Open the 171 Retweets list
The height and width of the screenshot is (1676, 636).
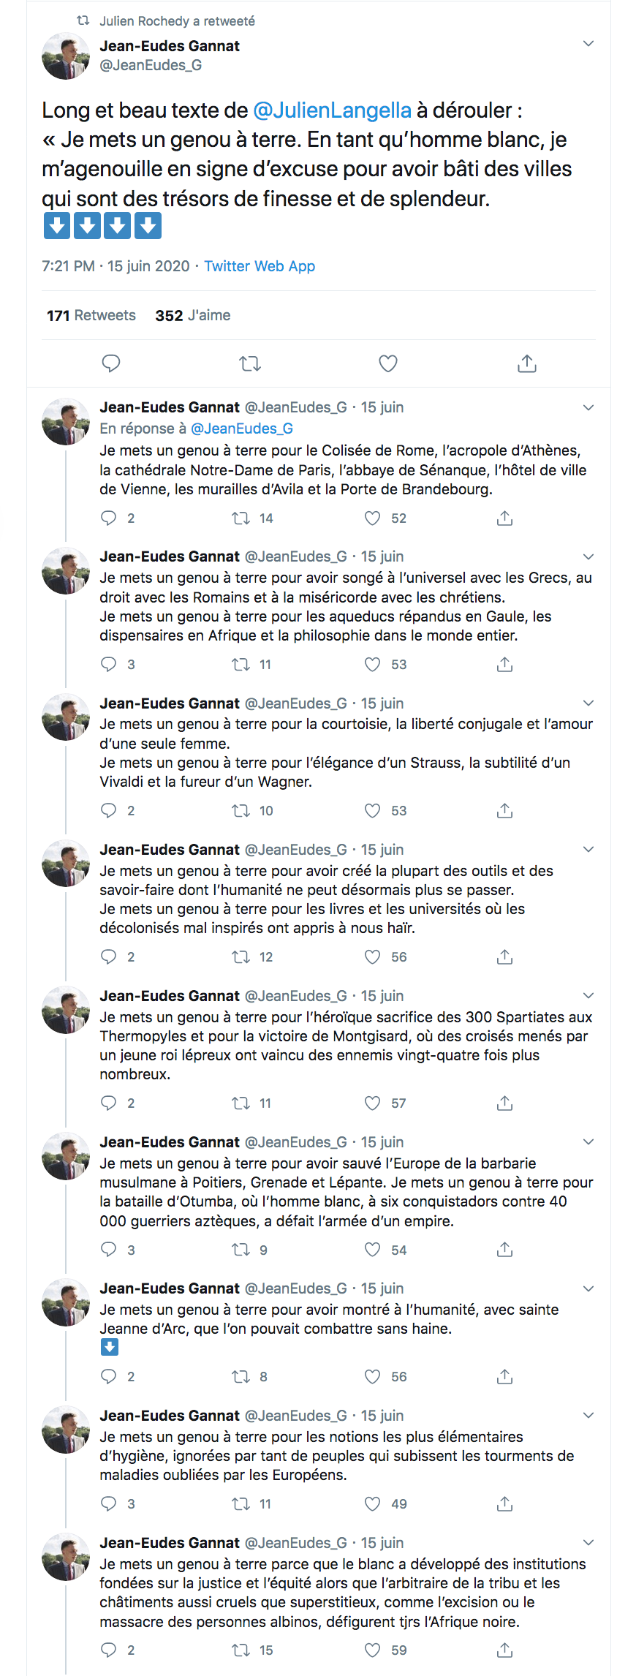pos(91,315)
